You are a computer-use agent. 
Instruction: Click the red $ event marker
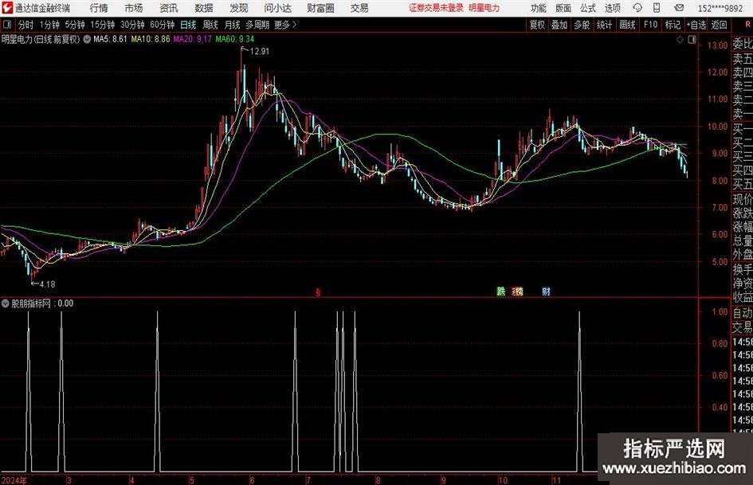[x=317, y=292]
